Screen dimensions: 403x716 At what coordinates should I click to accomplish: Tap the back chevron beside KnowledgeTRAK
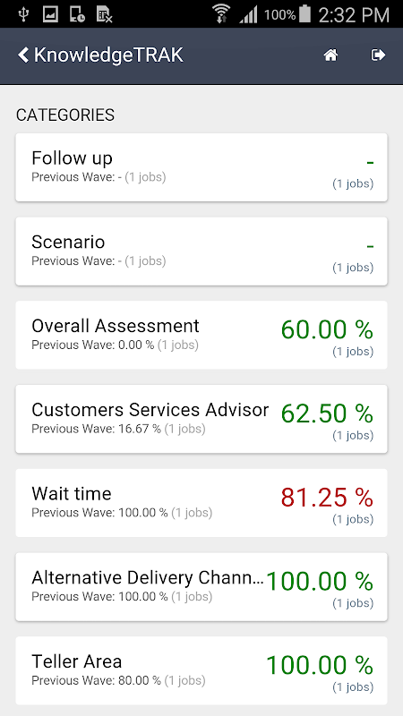point(23,55)
